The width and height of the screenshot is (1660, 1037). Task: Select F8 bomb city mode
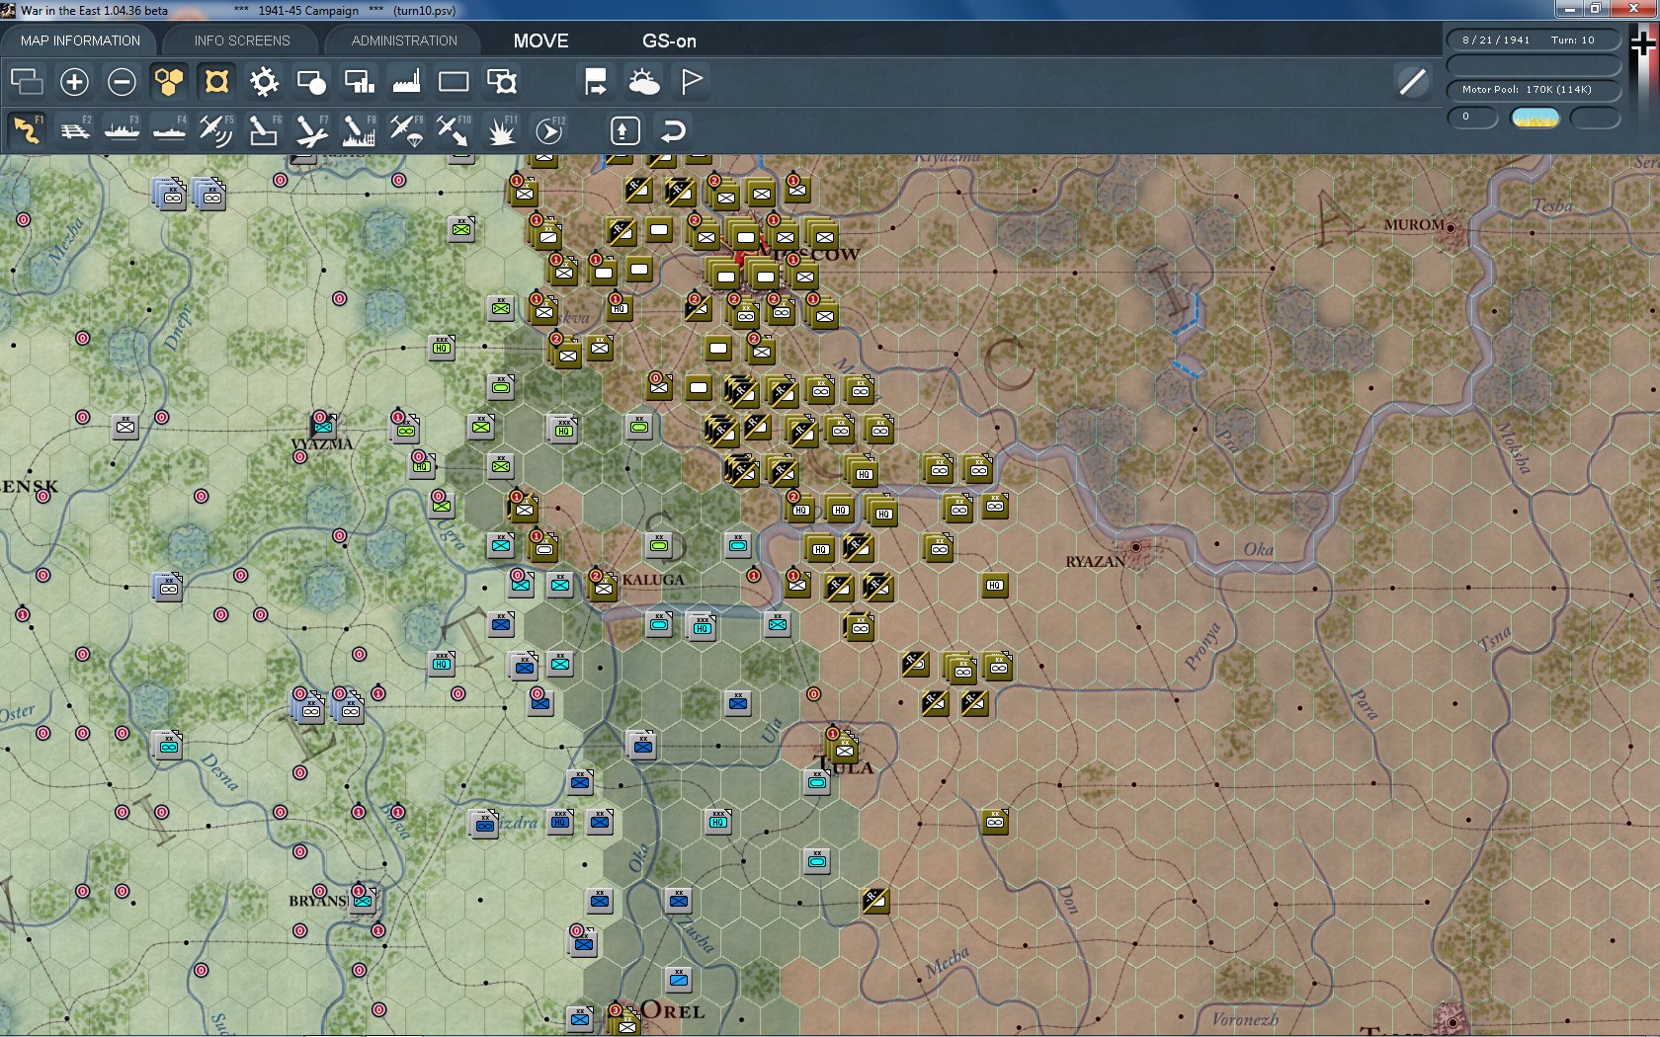point(359,130)
